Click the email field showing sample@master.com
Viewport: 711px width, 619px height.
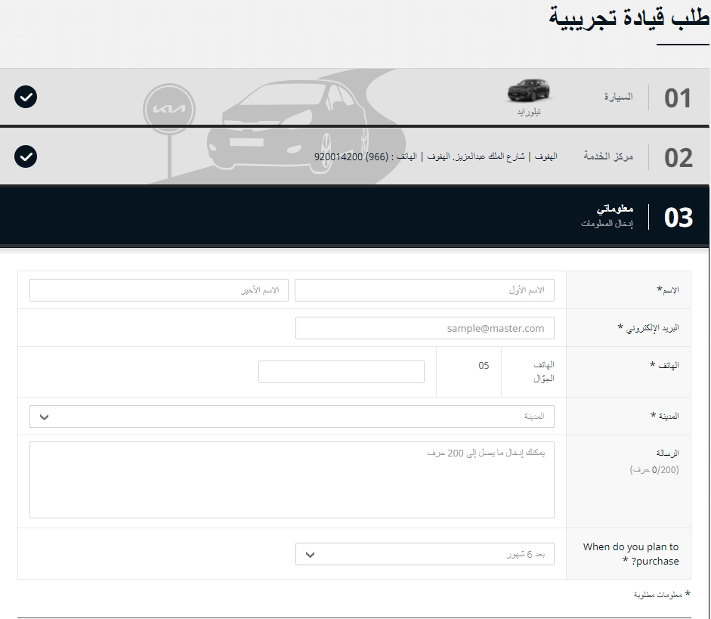tap(424, 328)
